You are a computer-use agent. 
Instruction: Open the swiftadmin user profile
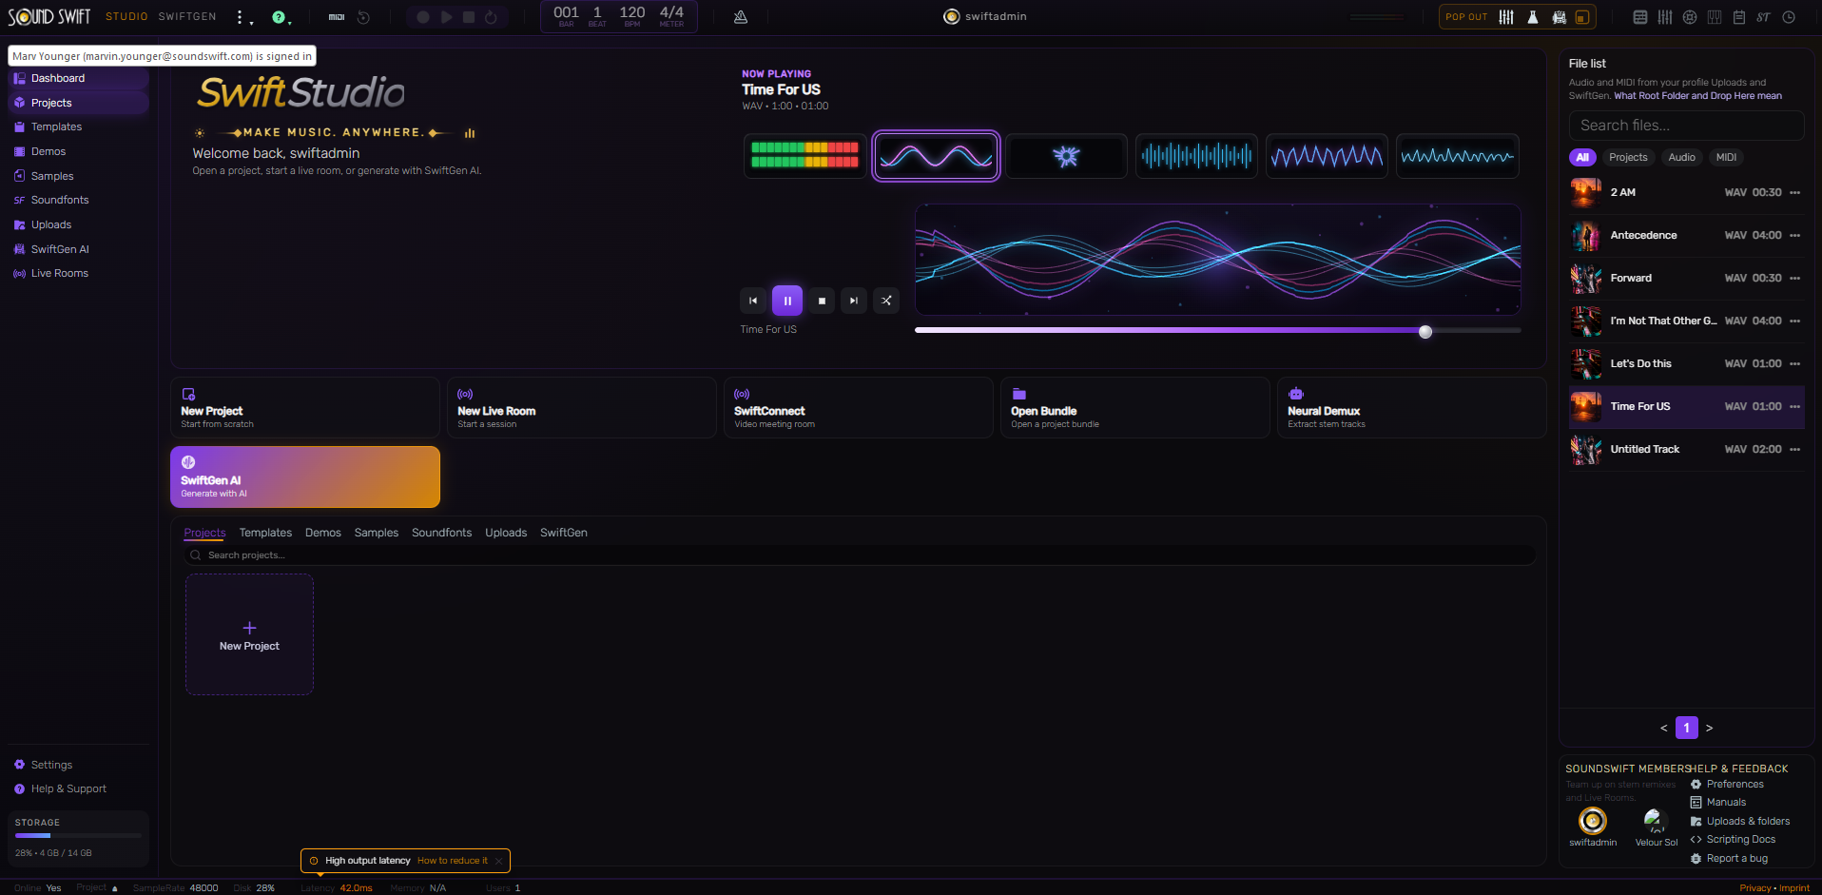(x=985, y=16)
